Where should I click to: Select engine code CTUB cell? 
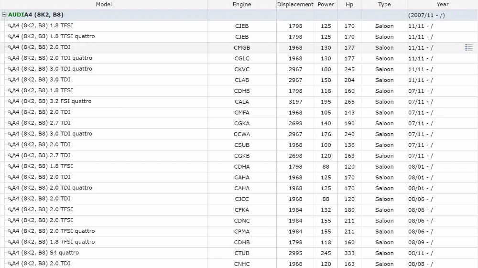[242, 253]
